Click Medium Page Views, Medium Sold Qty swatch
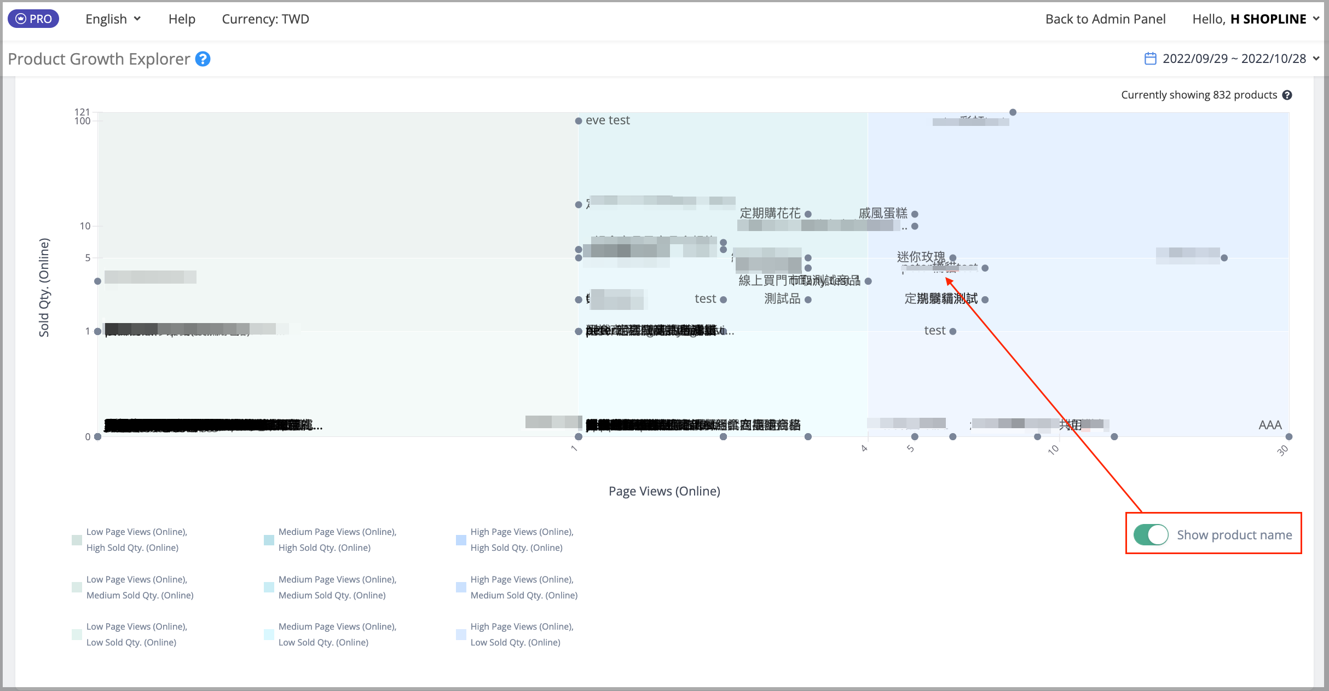1329x691 pixels. coord(269,588)
